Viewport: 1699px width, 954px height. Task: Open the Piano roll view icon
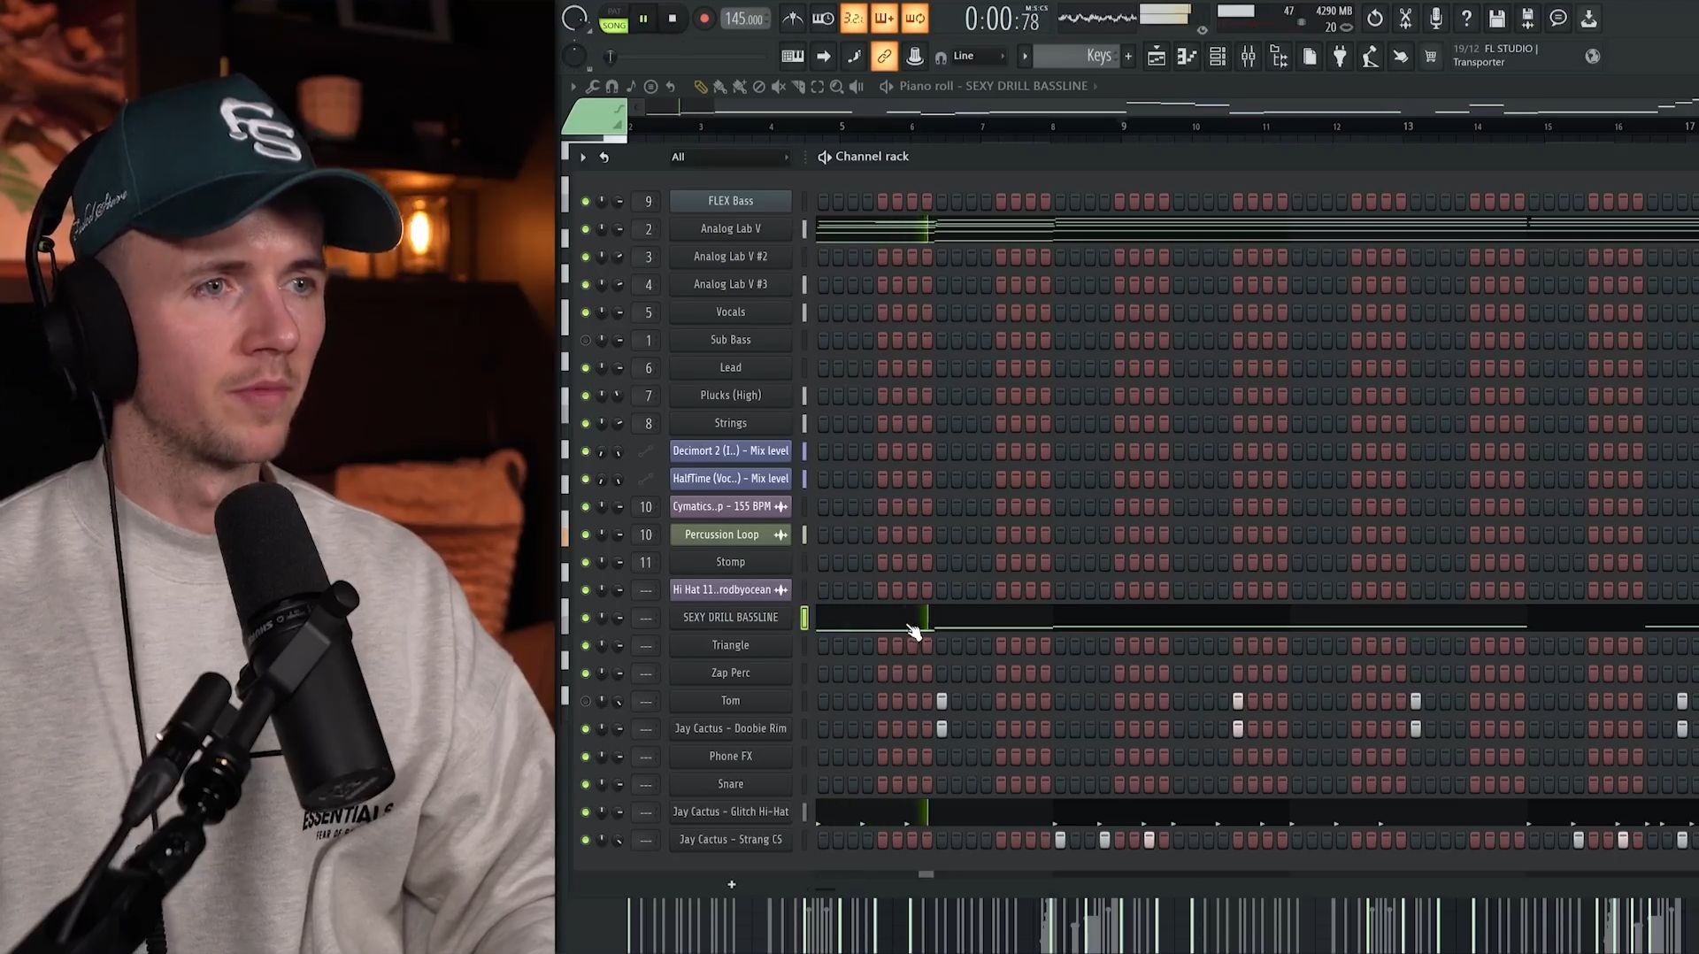pos(1187,57)
